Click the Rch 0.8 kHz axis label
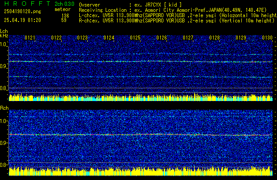This screenshot has width=277, height=180. click(x=4, y=165)
